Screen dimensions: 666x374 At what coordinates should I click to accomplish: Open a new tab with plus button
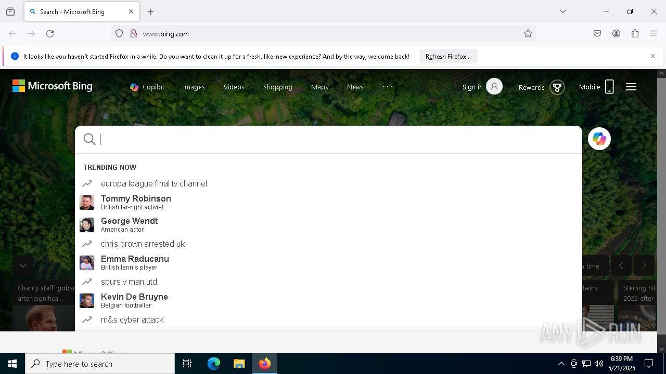tap(151, 11)
